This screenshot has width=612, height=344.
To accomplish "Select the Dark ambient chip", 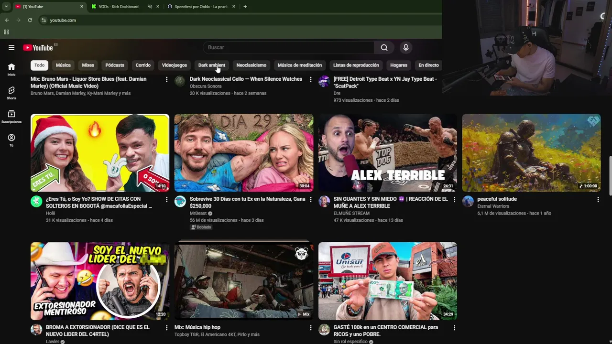I will point(212,65).
